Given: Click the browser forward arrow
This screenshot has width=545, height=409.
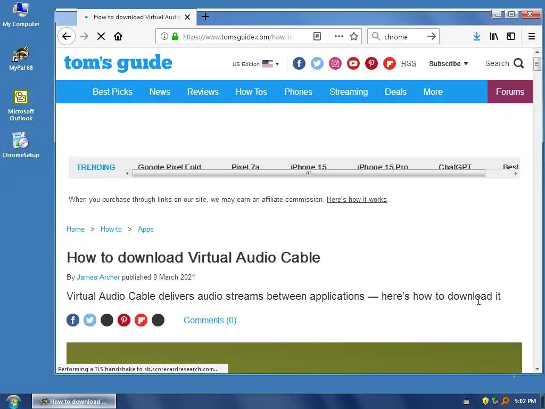Looking at the screenshot, I should coord(84,37).
